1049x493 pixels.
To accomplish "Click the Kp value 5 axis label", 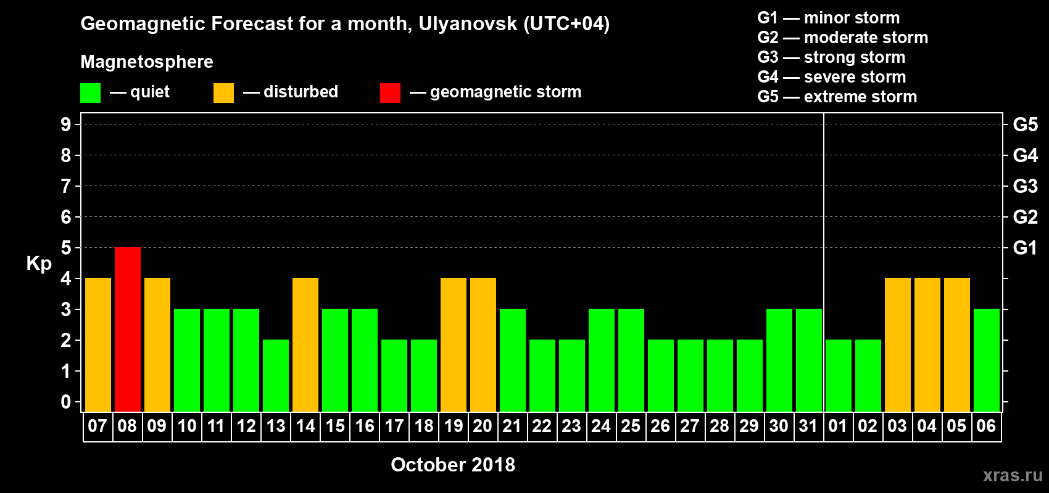I will coord(66,248).
